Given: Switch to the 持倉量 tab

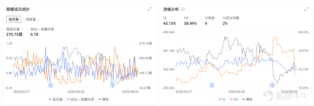Looking at the screenshot, I should pos(31,19).
